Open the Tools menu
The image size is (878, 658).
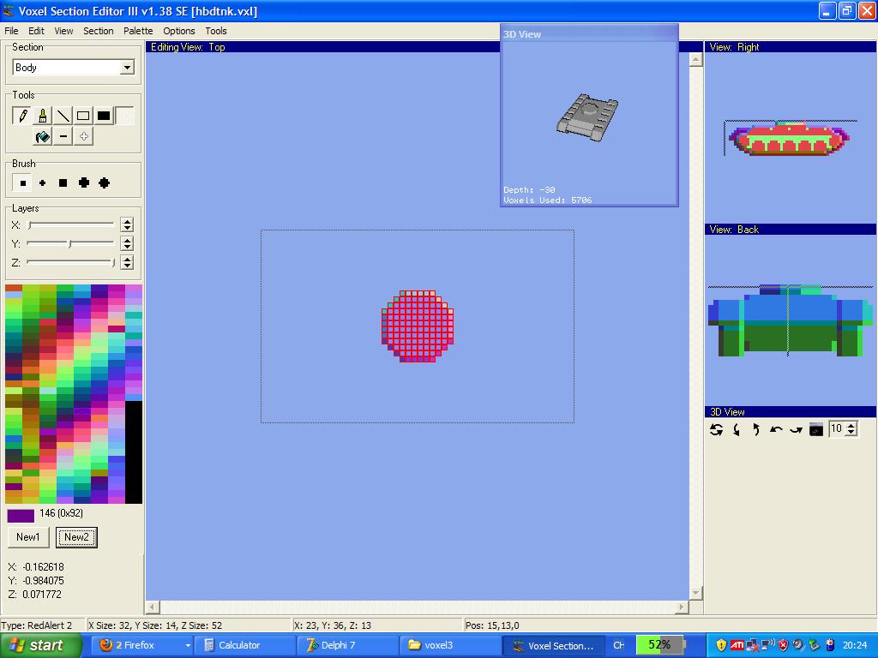pos(215,31)
